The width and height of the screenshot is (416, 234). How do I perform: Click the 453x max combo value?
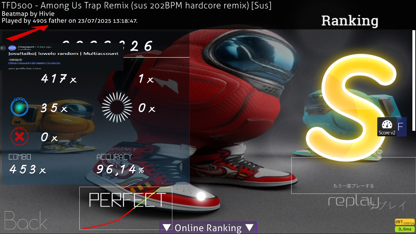(x=28, y=170)
